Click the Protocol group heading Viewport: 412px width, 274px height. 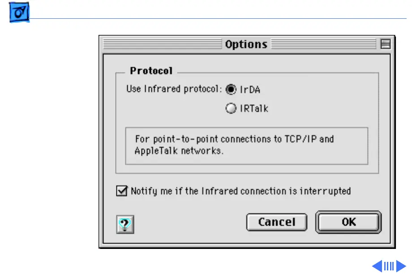pyautogui.click(x=151, y=71)
